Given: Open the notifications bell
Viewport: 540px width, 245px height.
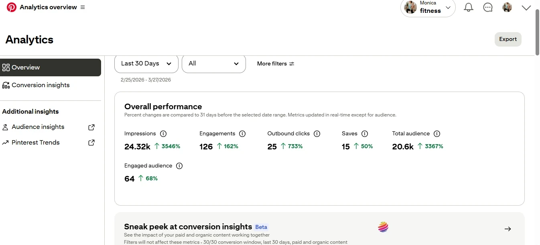Looking at the screenshot, I should point(468,7).
